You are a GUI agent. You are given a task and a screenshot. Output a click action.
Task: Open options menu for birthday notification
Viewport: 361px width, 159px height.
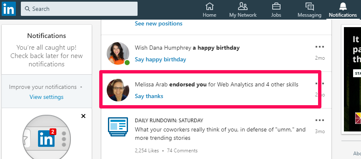(320, 47)
